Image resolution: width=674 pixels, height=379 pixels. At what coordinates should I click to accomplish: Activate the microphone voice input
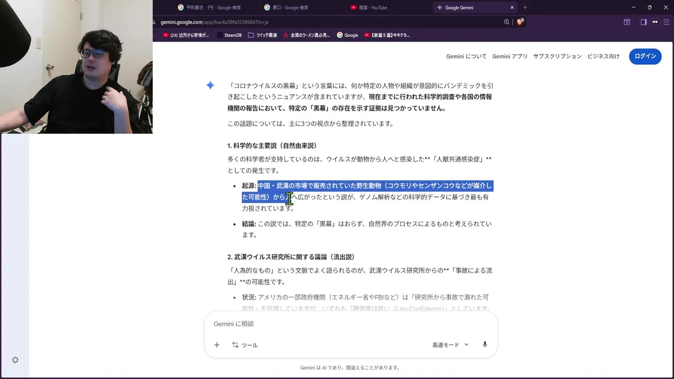point(485,345)
